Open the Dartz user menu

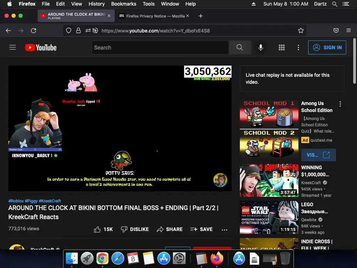(320, 4)
